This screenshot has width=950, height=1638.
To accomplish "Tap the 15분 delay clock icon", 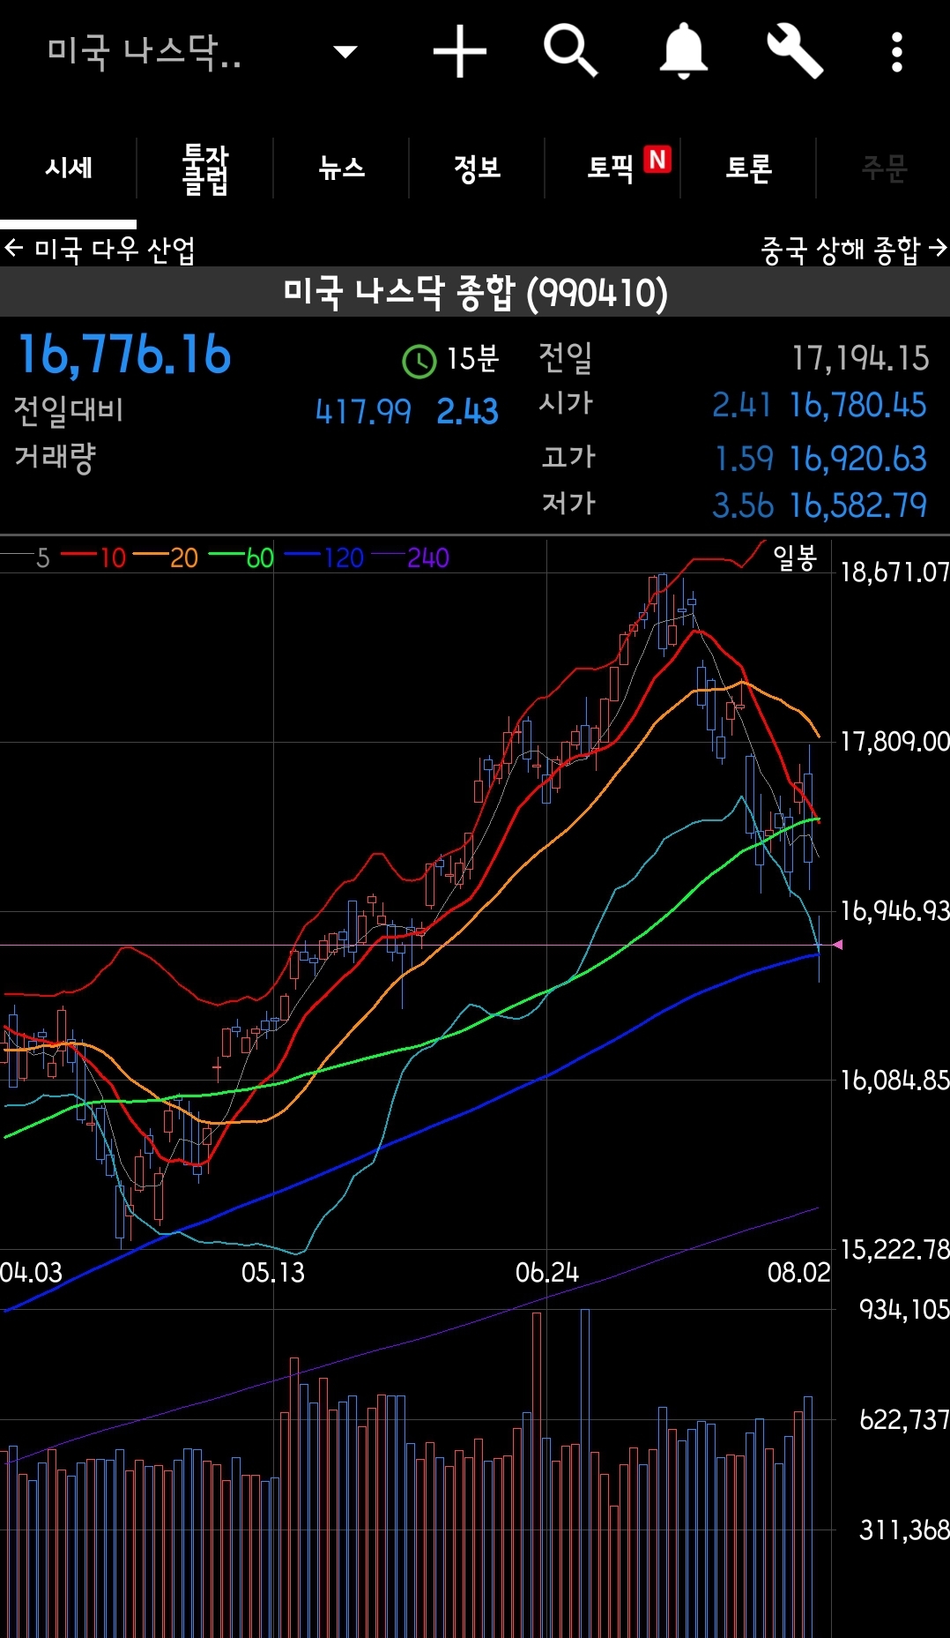I will [x=419, y=361].
